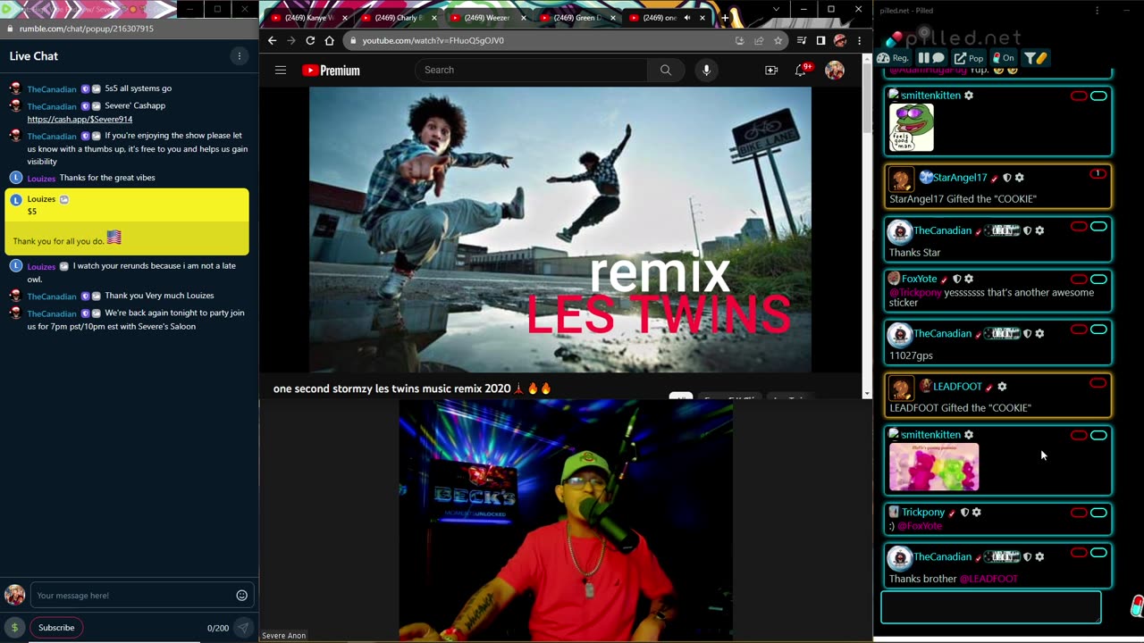Screen dimensions: 1144x643
Task: Open the YouTube account avatar menu
Action: point(835,70)
